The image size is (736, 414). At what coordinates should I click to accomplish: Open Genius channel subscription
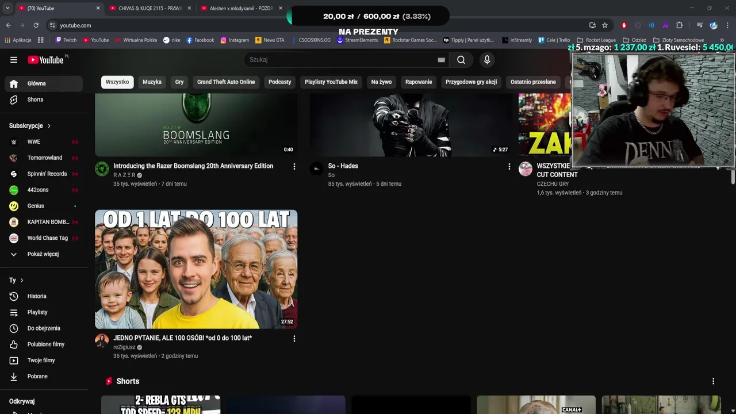tap(44, 206)
